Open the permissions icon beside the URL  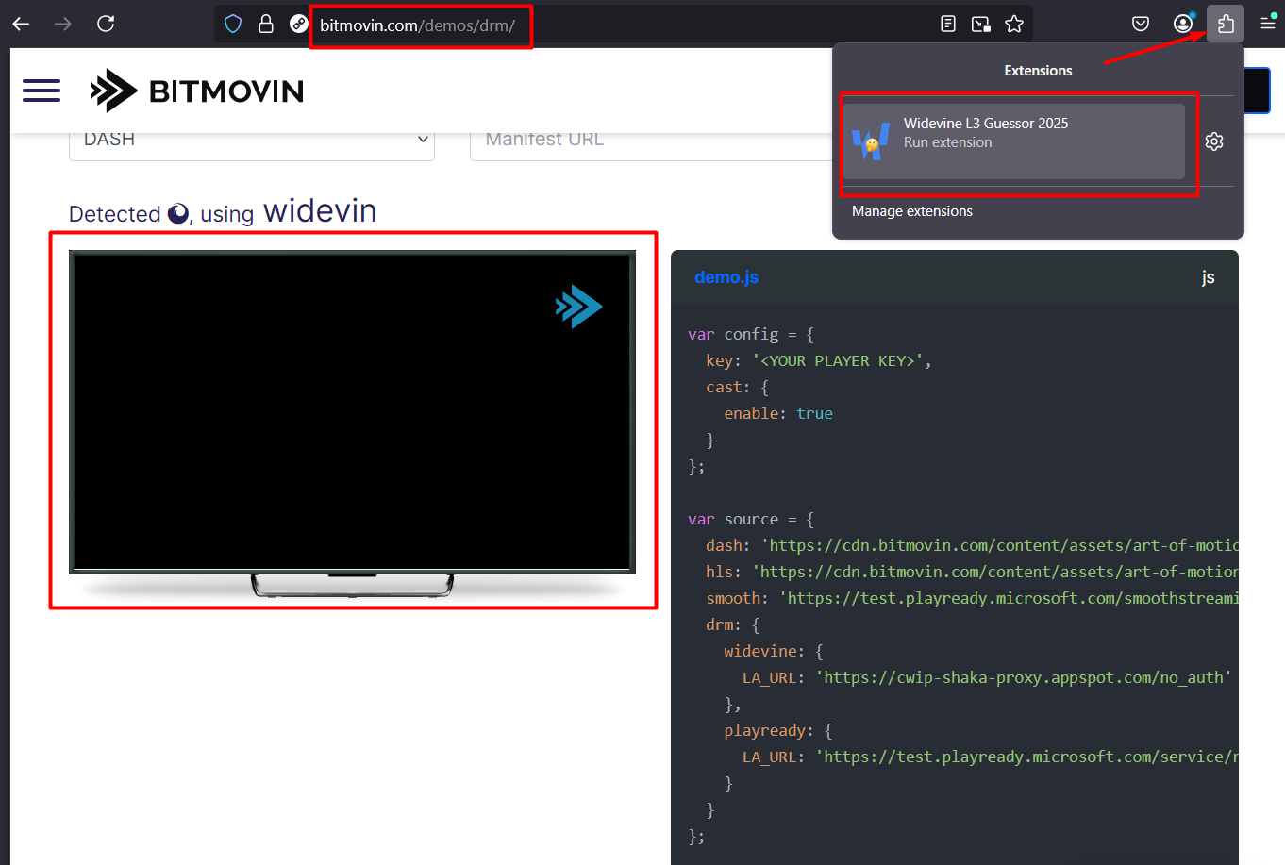pos(298,24)
